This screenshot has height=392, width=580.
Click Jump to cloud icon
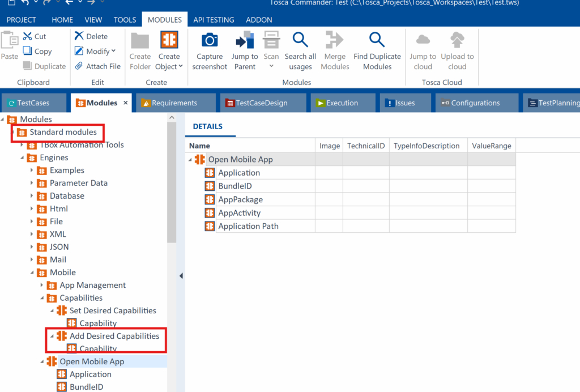click(x=423, y=40)
